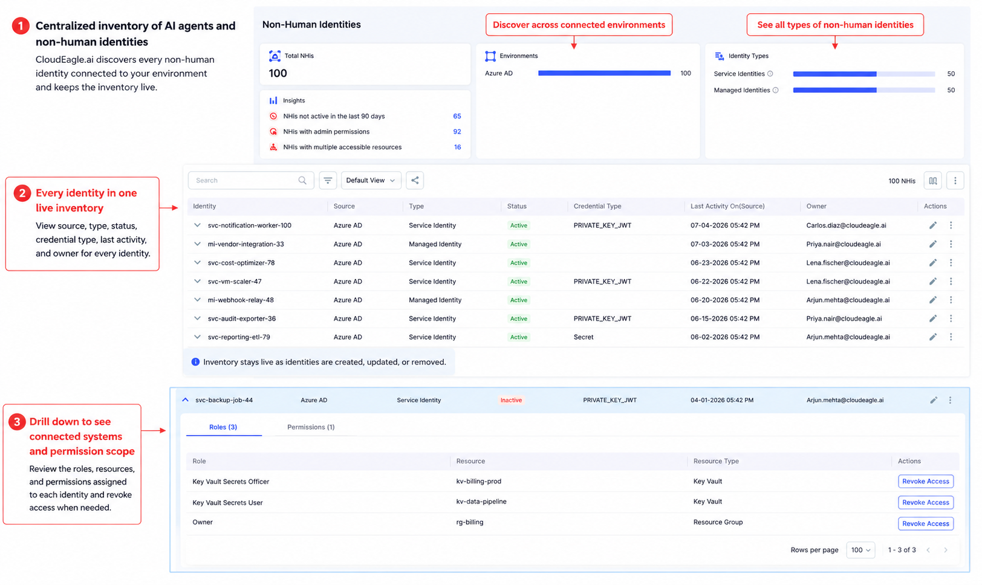
Task: Click the Search input field
Action: (251, 181)
